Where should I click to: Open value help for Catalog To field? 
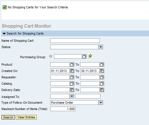102,84
